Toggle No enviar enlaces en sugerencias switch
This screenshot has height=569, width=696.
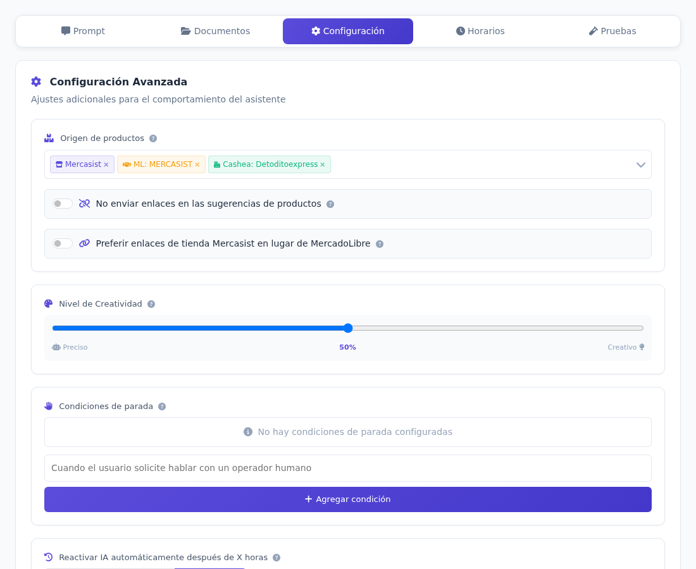pos(63,204)
